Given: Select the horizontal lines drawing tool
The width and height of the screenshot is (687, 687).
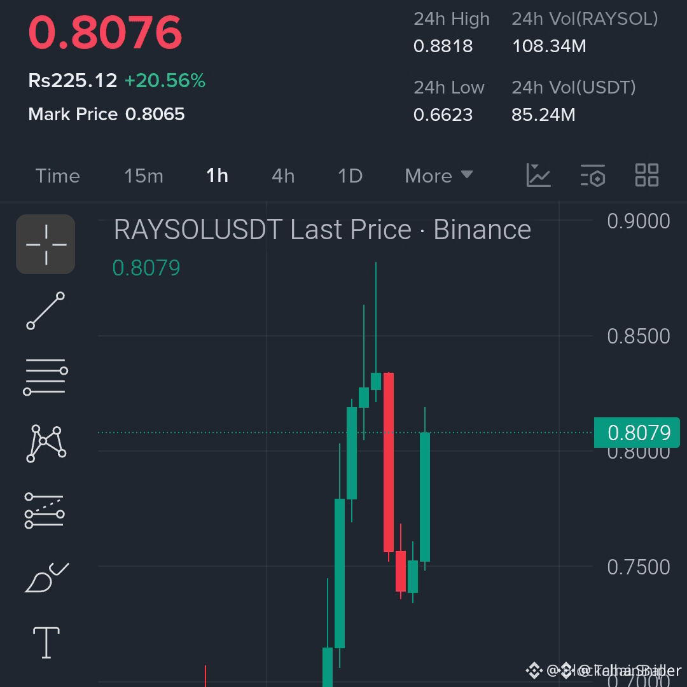Looking at the screenshot, I should coord(46,377).
